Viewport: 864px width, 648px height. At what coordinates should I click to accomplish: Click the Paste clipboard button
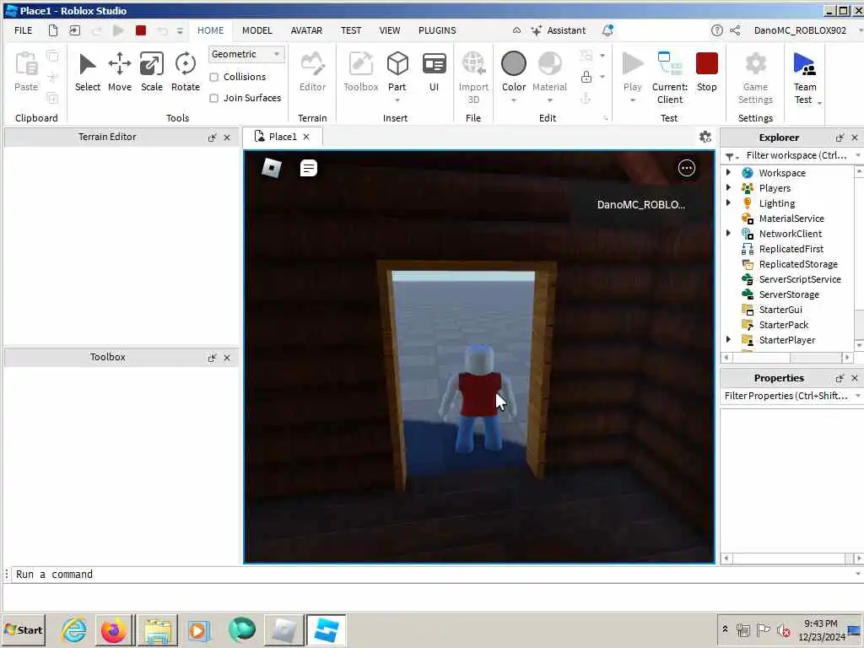26,72
